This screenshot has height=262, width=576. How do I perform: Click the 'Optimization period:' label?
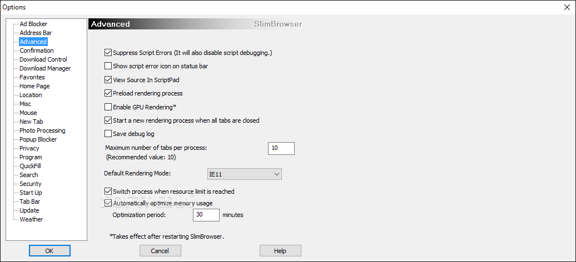[140, 215]
